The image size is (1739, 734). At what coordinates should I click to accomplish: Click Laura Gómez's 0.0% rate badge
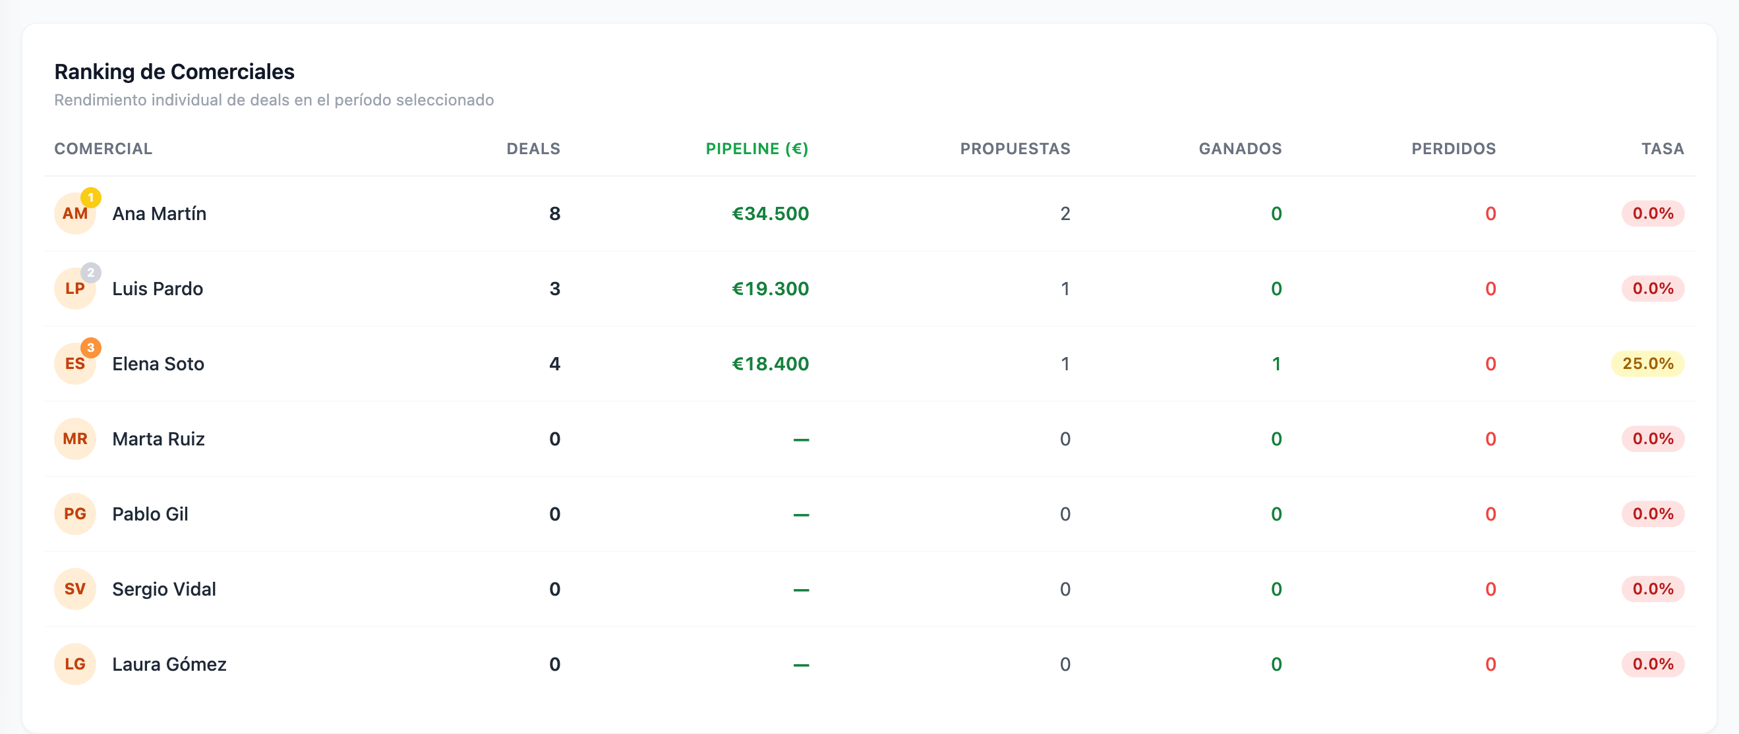point(1653,665)
